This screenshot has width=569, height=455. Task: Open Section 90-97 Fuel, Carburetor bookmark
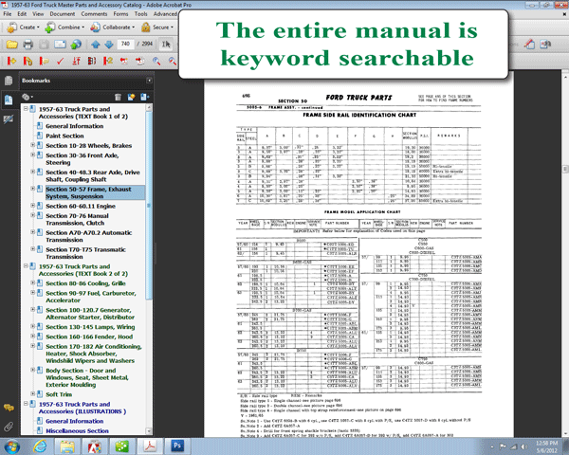tap(91, 297)
